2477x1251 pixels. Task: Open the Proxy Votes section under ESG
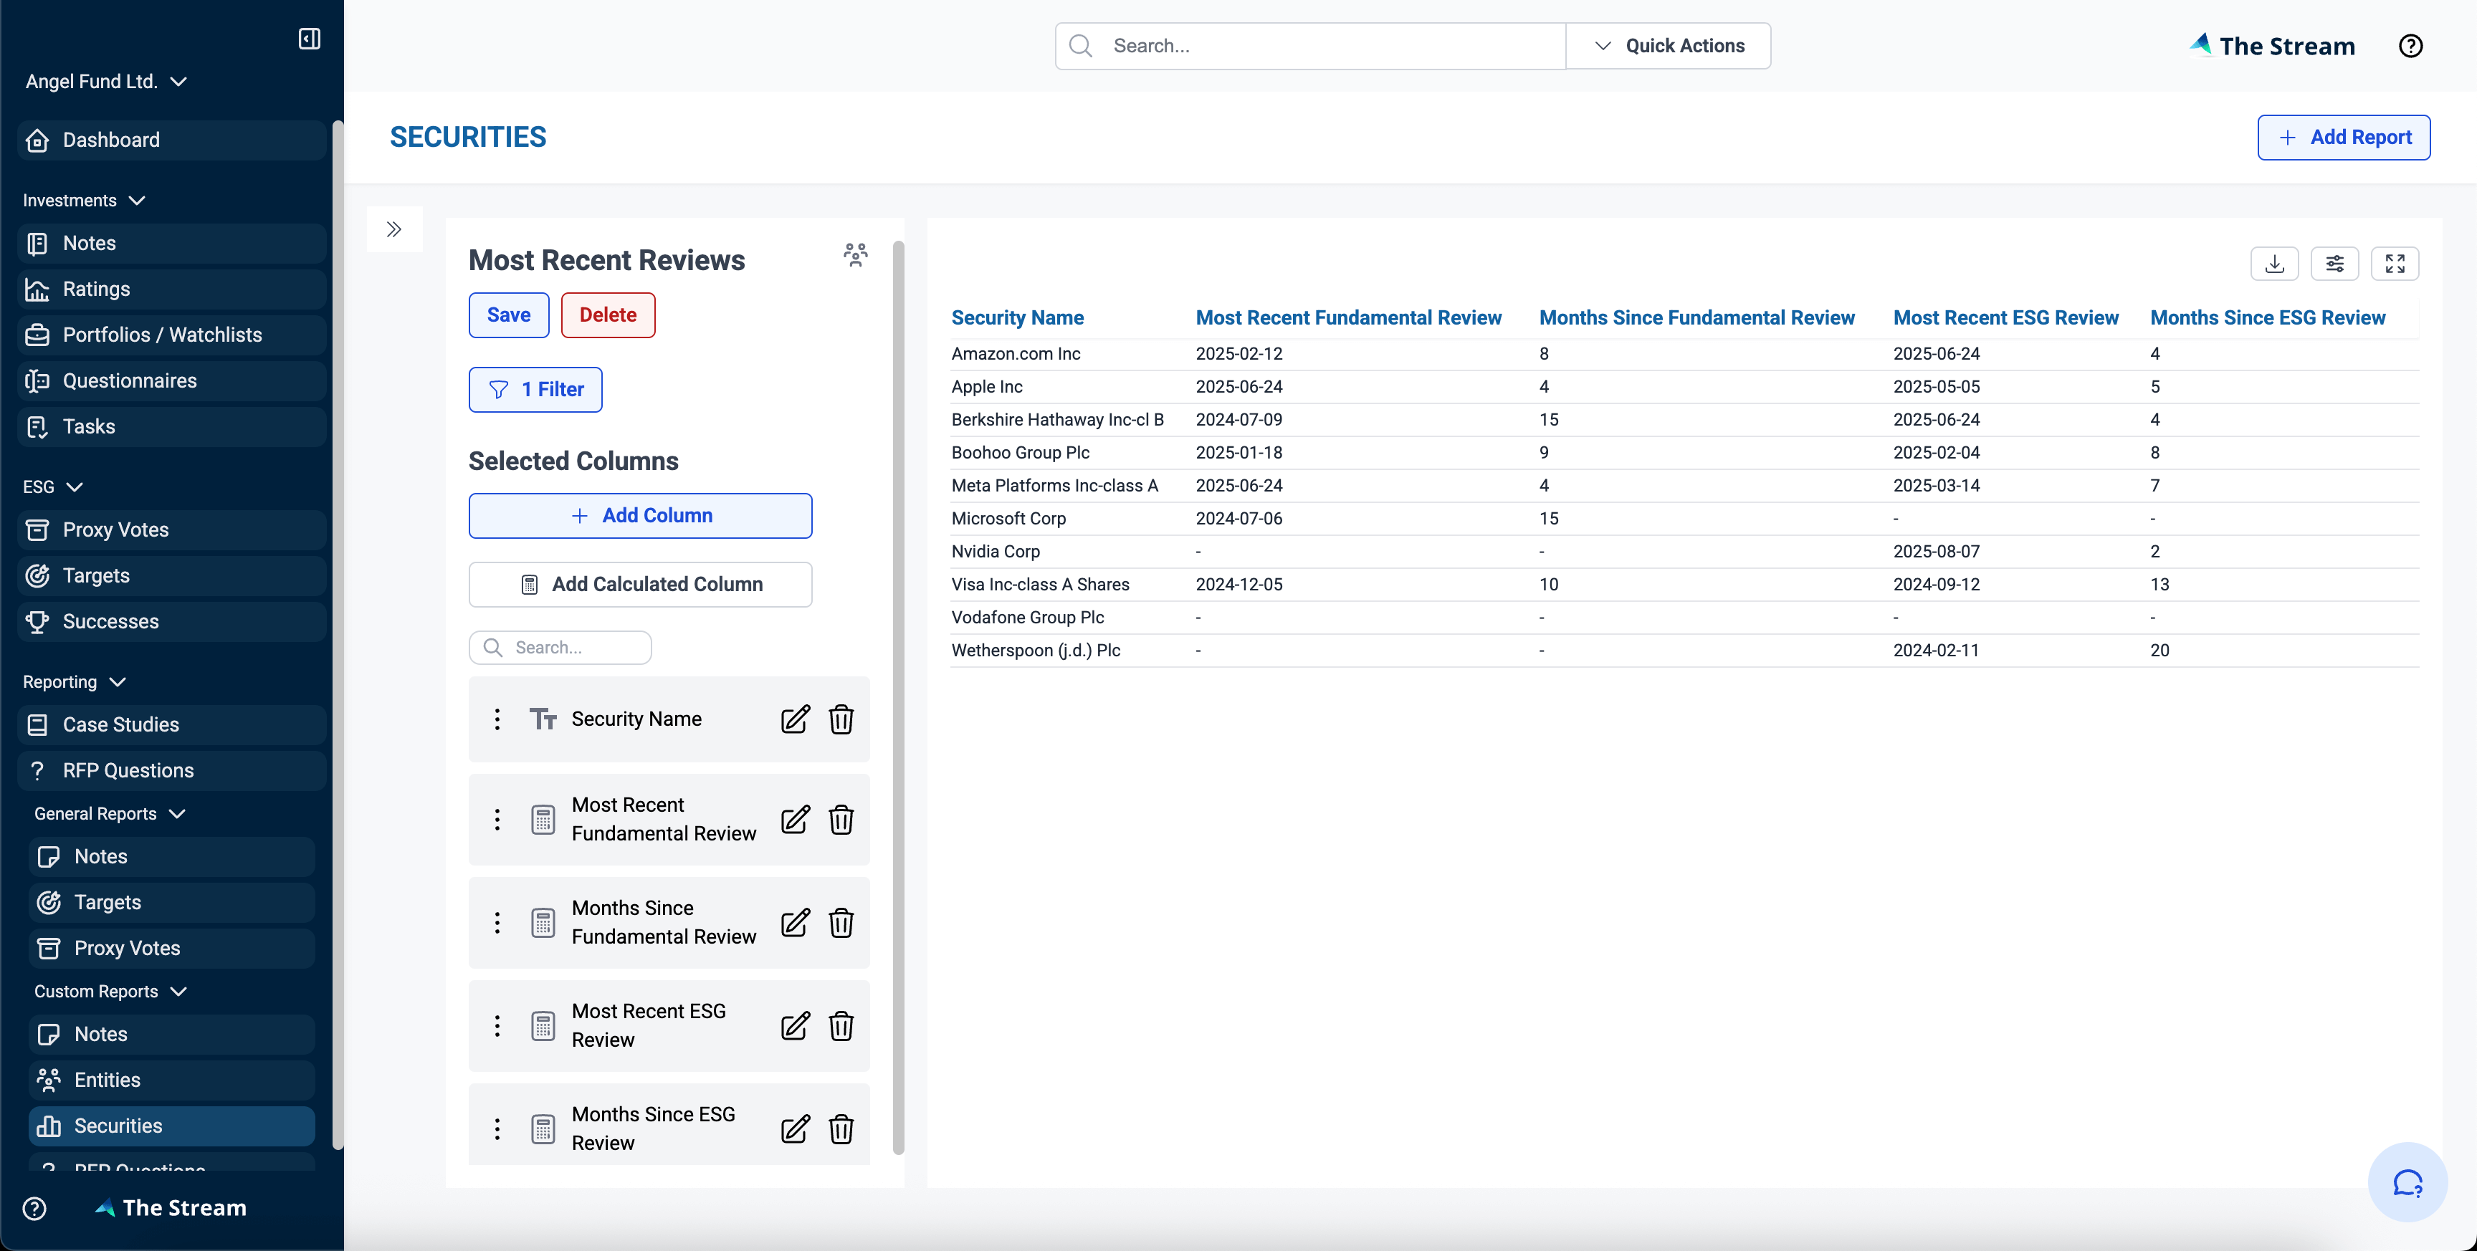[115, 529]
